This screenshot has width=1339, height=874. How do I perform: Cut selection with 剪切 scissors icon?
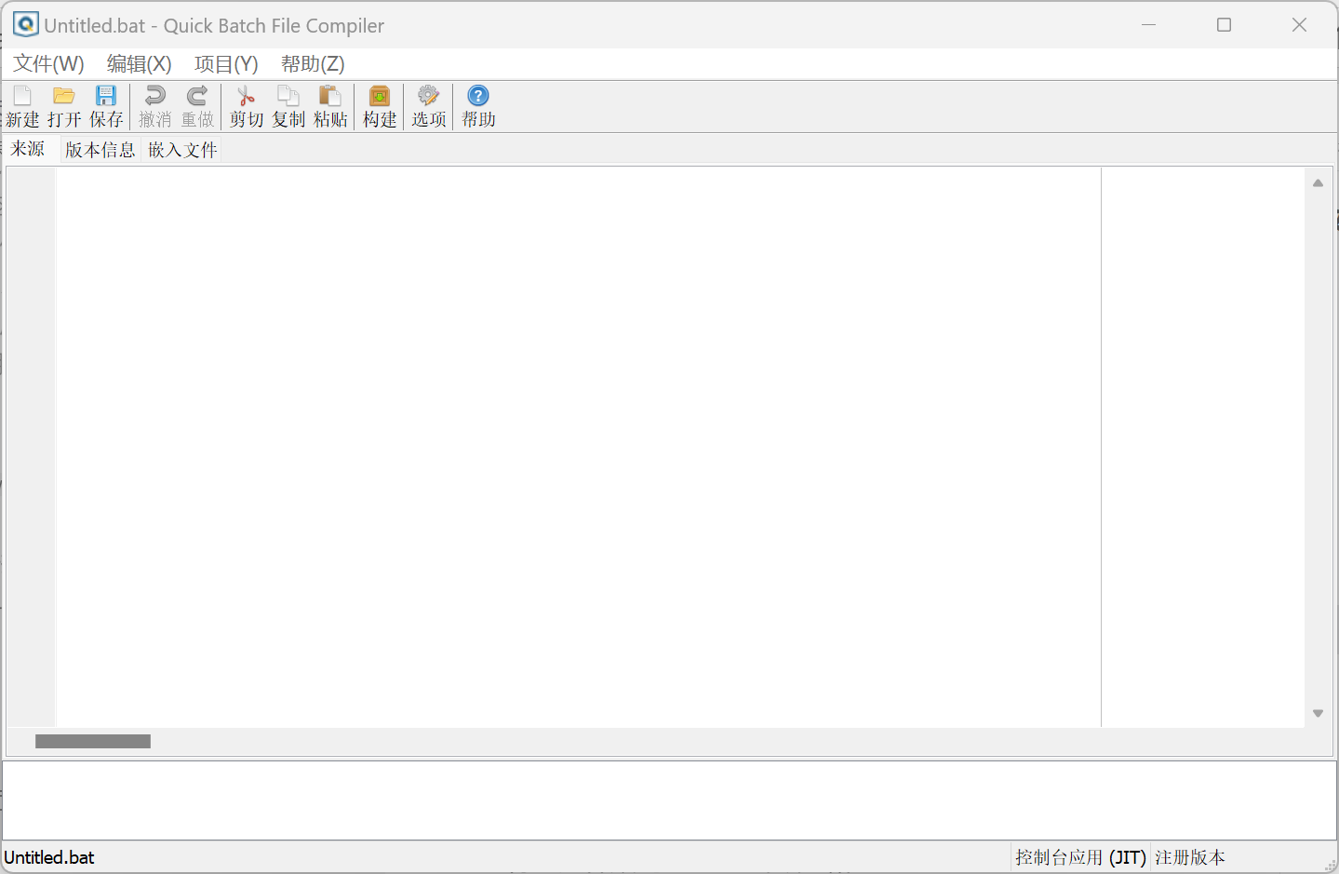click(x=247, y=106)
